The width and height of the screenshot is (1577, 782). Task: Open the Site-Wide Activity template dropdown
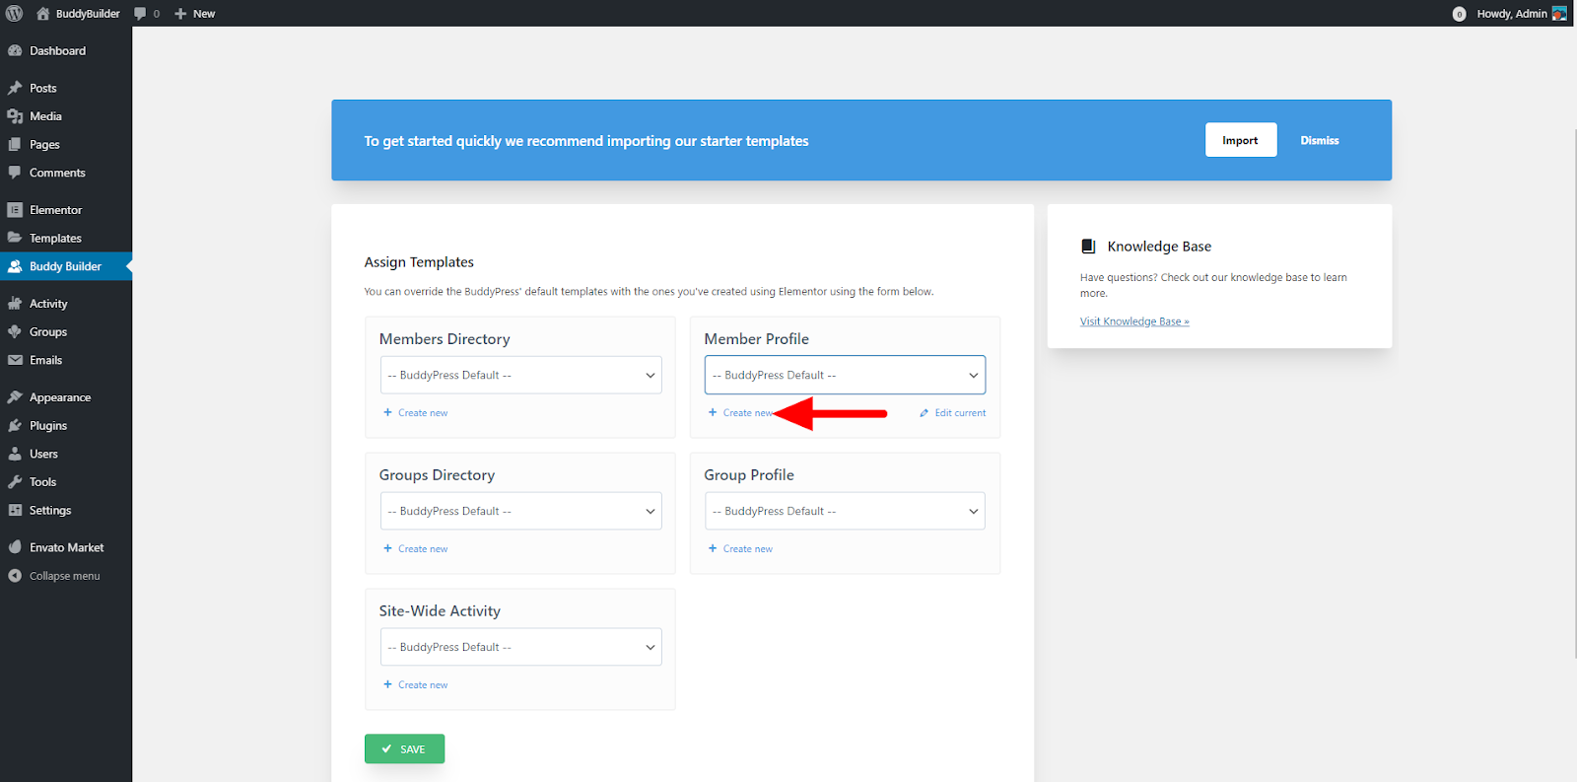[x=520, y=647]
